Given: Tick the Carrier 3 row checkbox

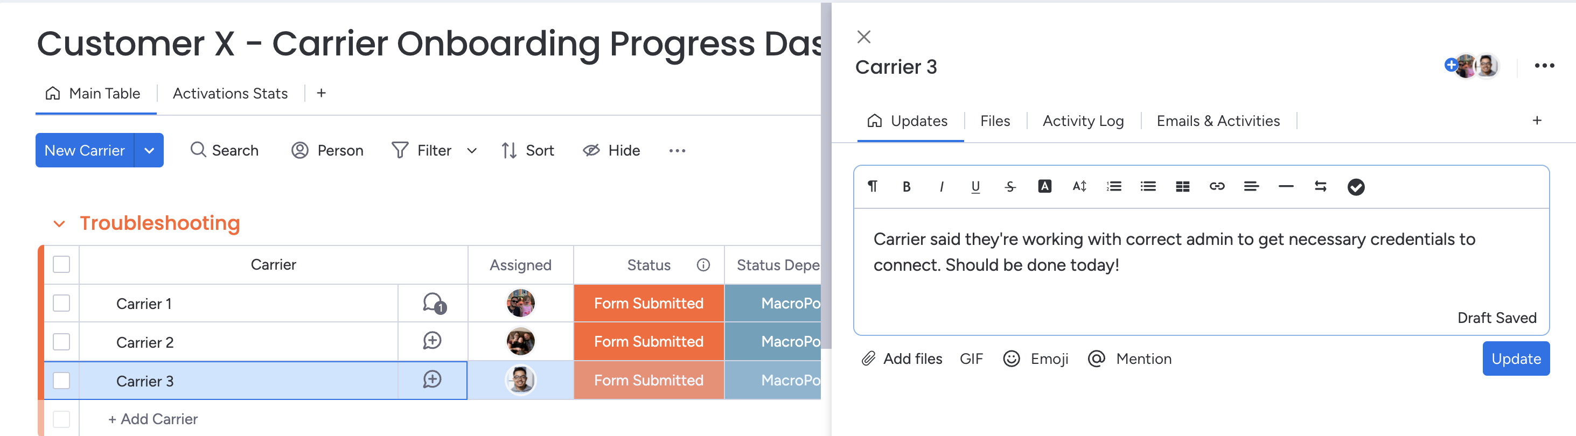Looking at the screenshot, I should 61,381.
